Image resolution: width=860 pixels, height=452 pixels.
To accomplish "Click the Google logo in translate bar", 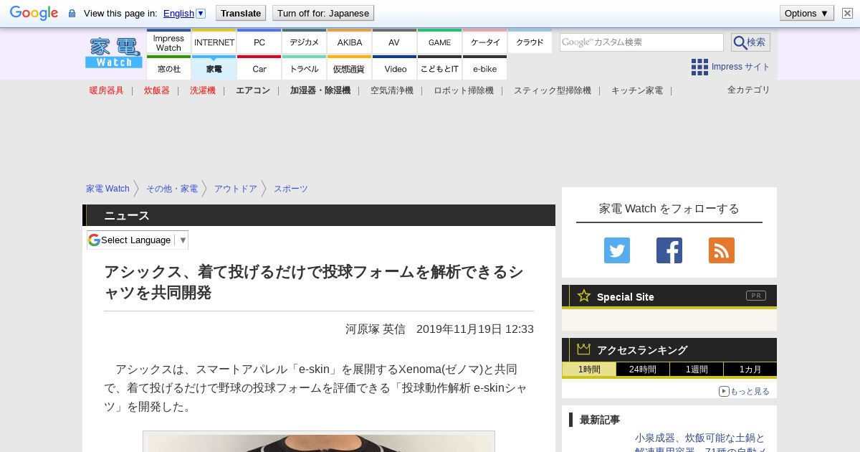I will (34, 13).
